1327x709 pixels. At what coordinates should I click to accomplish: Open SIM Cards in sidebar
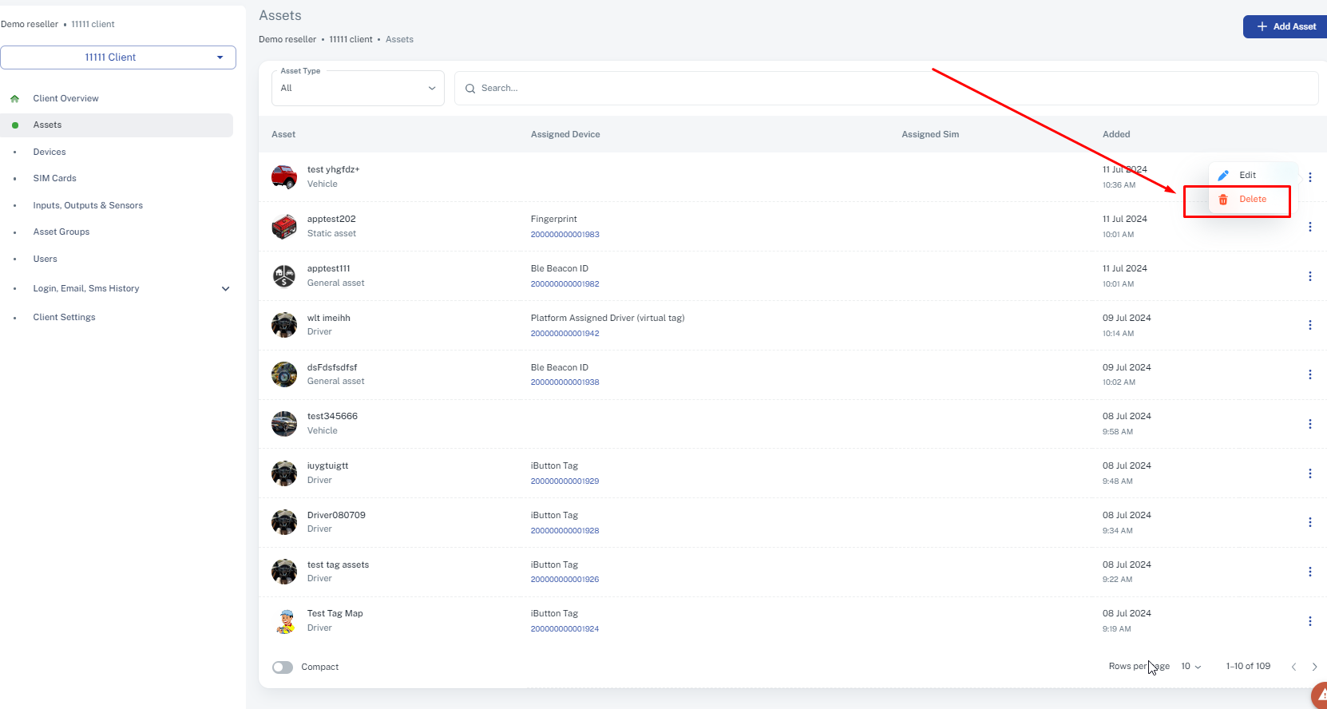[54, 178]
